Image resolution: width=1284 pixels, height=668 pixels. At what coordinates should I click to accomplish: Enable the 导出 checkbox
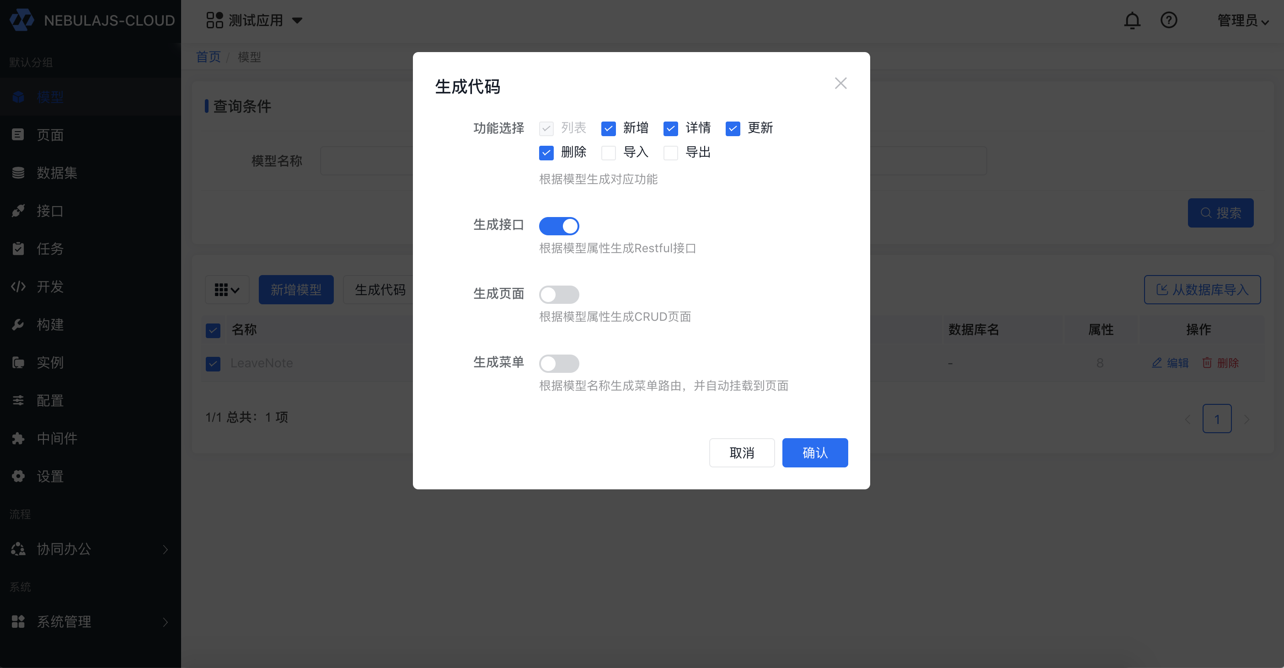[670, 153]
